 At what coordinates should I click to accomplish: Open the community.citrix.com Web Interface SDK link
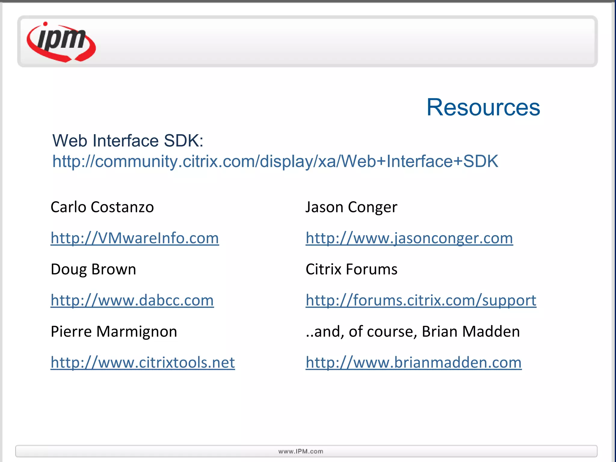tap(275, 162)
